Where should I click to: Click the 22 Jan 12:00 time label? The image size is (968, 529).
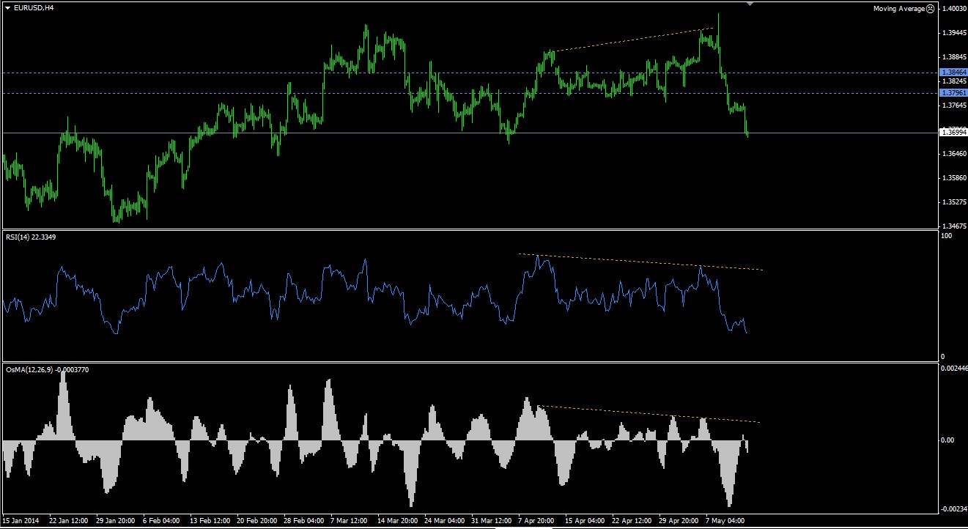pyautogui.click(x=70, y=521)
